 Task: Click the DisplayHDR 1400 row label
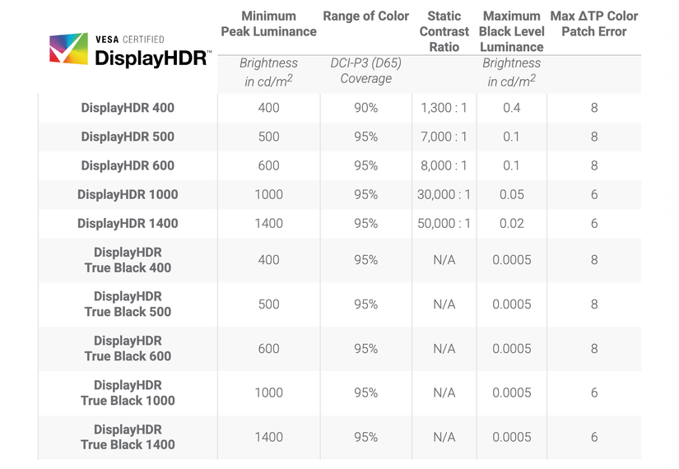click(x=128, y=224)
